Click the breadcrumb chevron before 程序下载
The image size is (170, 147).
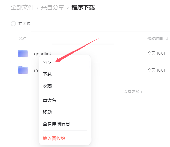(x=68, y=8)
